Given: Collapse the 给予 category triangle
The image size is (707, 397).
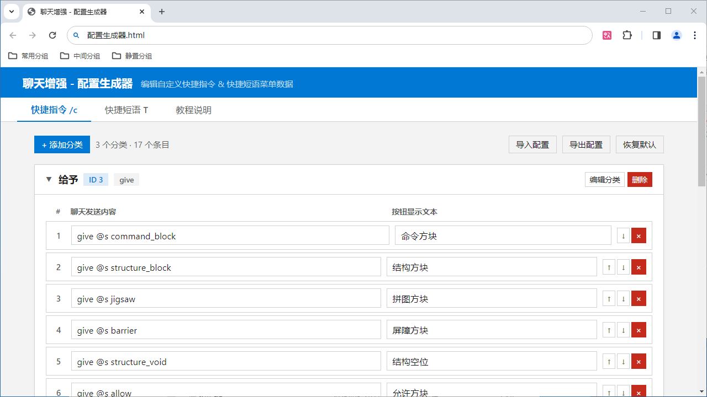Looking at the screenshot, I should 49,179.
